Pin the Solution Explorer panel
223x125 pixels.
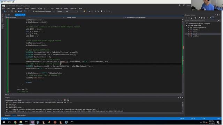(x=217, y=15)
